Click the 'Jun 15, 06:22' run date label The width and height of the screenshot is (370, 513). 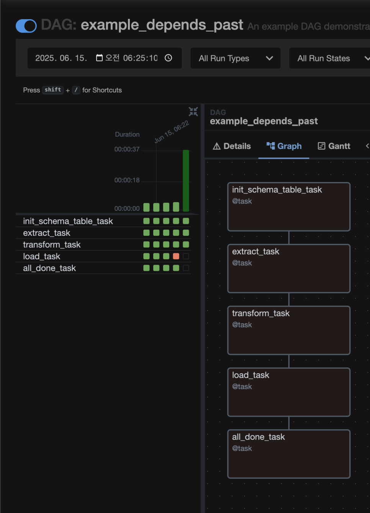pyautogui.click(x=172, y=131)
